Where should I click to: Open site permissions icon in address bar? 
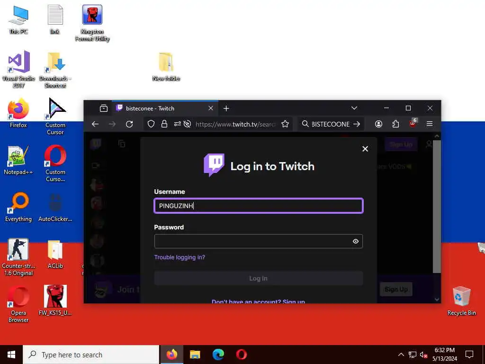(x=178, y=124)
